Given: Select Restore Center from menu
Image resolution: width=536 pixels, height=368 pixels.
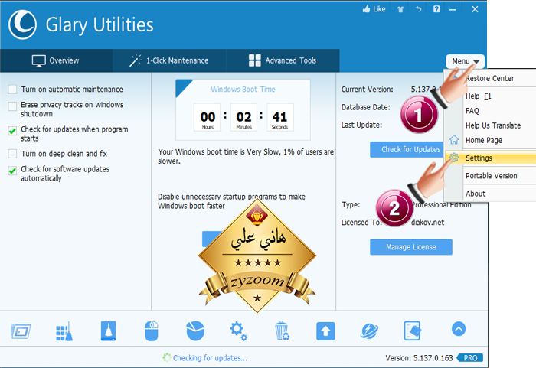Looking at the screenshot, I should click(489, 78).
